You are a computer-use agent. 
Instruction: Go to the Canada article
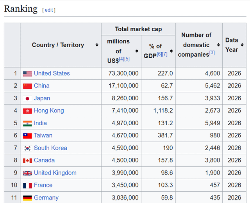click(x=44, y=160)
